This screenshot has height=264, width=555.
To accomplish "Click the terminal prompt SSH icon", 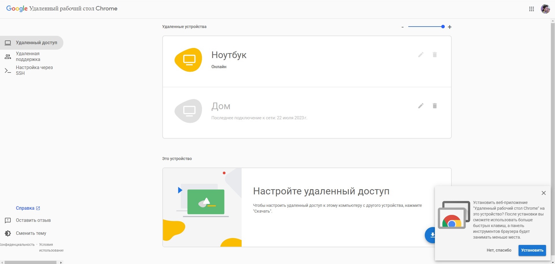I will click(8, 70).
